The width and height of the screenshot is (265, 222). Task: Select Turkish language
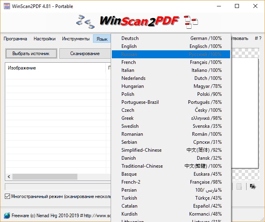[171, 198]
